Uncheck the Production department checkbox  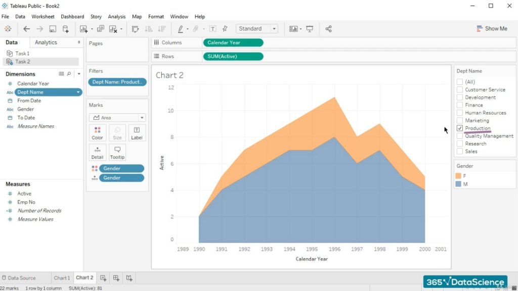[x=459, y=128]
